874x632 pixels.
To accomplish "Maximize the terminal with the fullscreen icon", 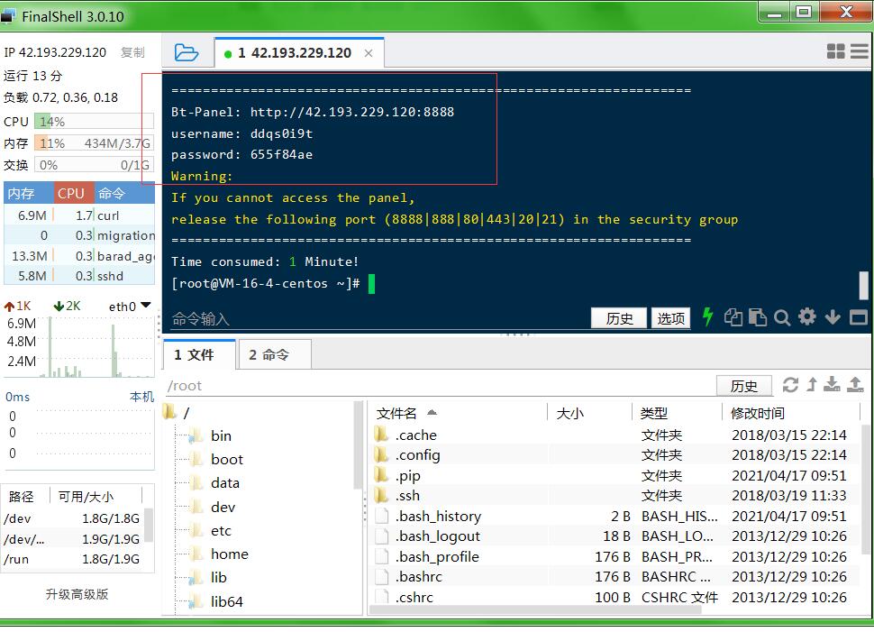I will pyautogui.click(x=858, y=317).
